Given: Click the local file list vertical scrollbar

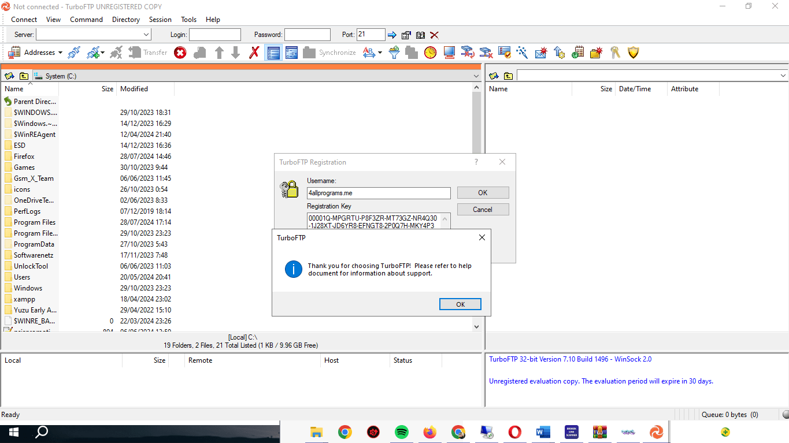Looking at the screenshot, I should [x=476, y=207].
